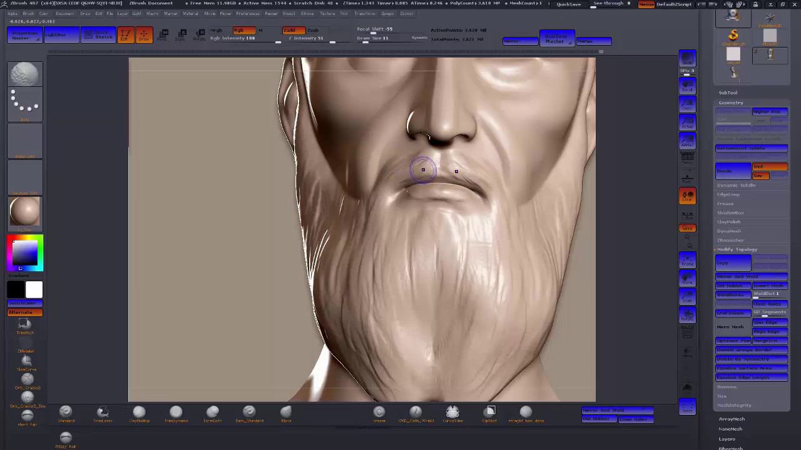801x450 pixels.
Task: Choose the Move brush in bottom shelf
Action: point(286,411)
